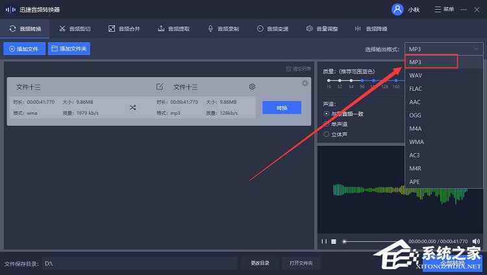Set quality slider to 32
Image resolution: width=487 pixels, height=275 pixels.
(340, 80)
